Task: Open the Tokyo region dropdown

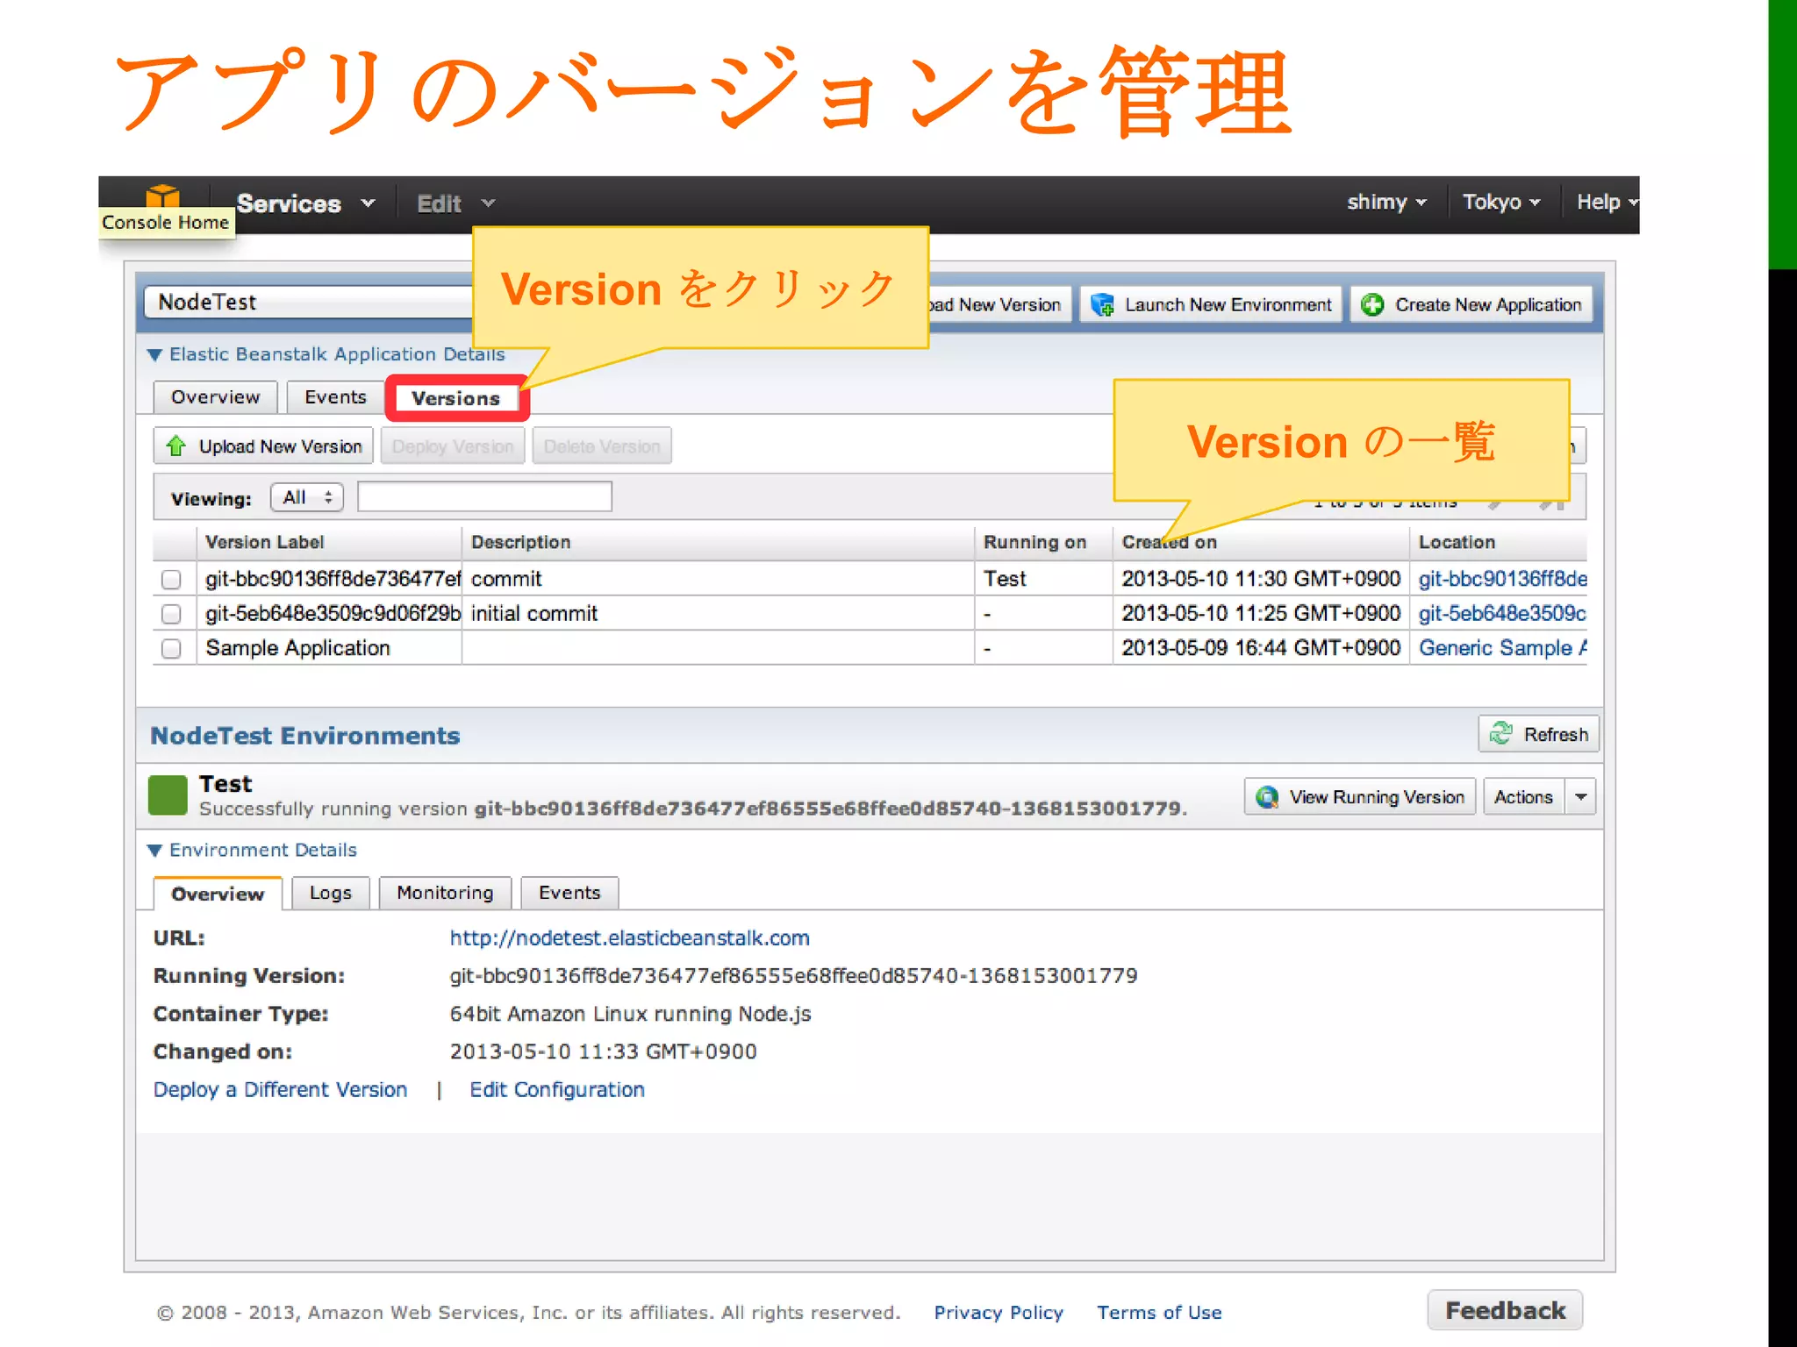Action: [1501, 202]
